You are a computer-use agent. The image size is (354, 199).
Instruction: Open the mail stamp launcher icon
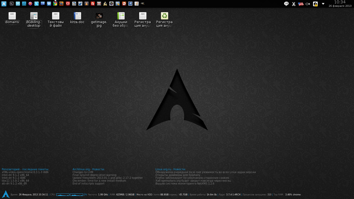click(74, 4)
